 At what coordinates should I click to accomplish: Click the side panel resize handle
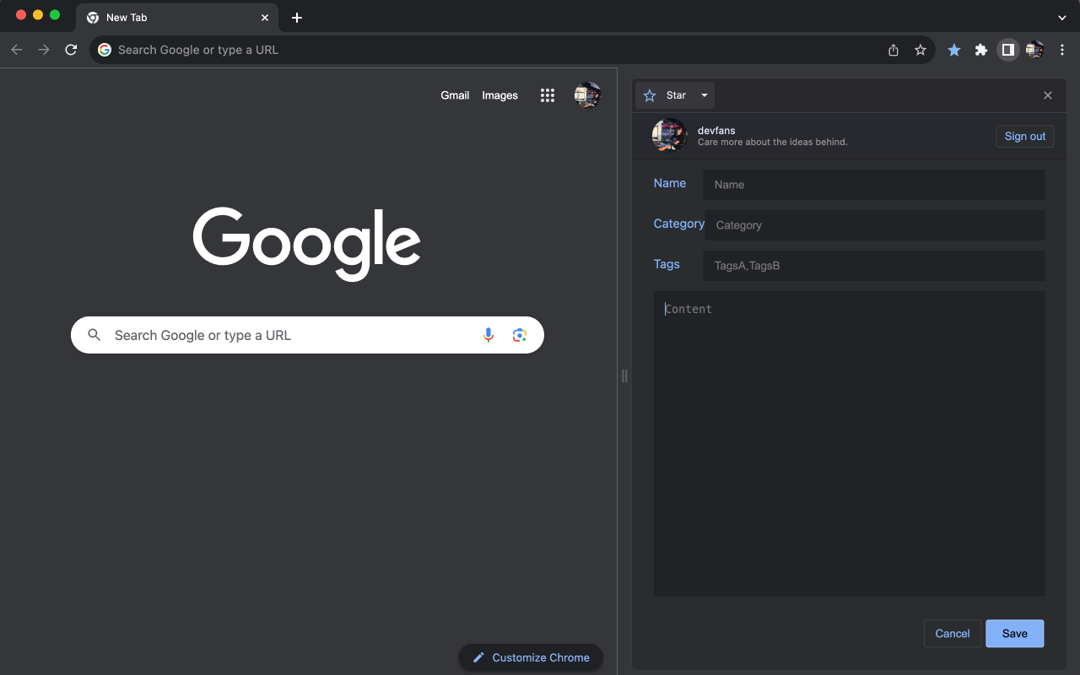[x=624, y=375]
